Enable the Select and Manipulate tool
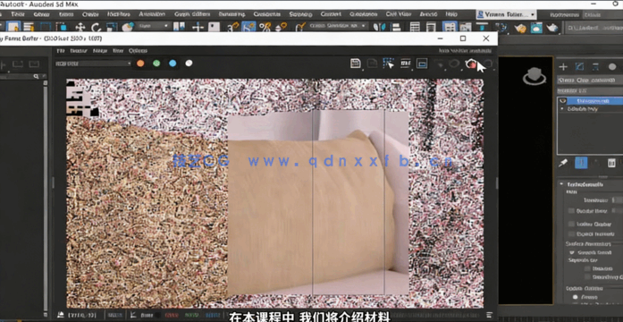 198,27
